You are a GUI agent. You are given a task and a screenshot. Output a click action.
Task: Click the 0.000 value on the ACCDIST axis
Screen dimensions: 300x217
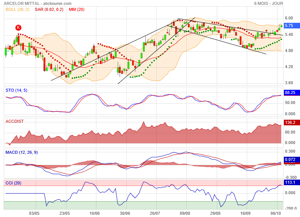tap(290, 143)
